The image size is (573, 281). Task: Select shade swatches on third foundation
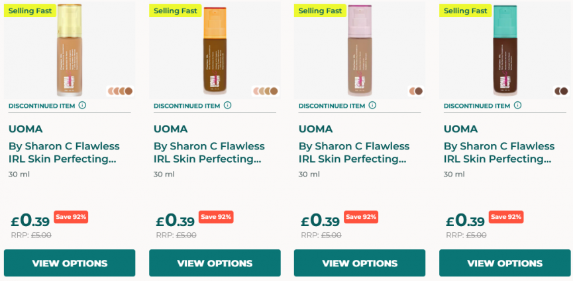416,91
